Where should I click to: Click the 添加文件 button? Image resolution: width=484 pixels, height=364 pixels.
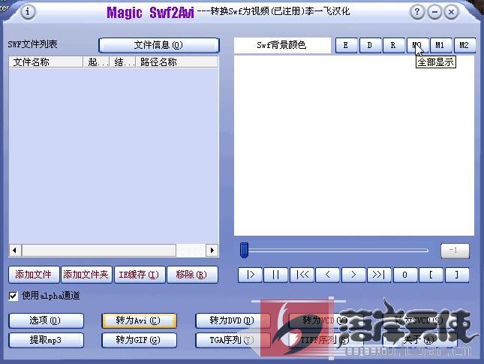click(x=34, y=275)
